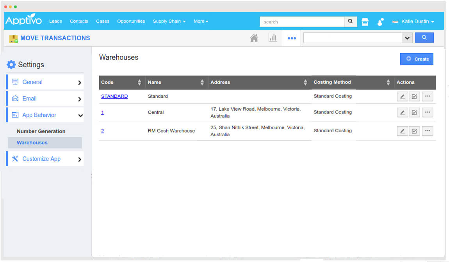
Task: Edit the Central warehouse with pencil icon
Action: (402, 113)
